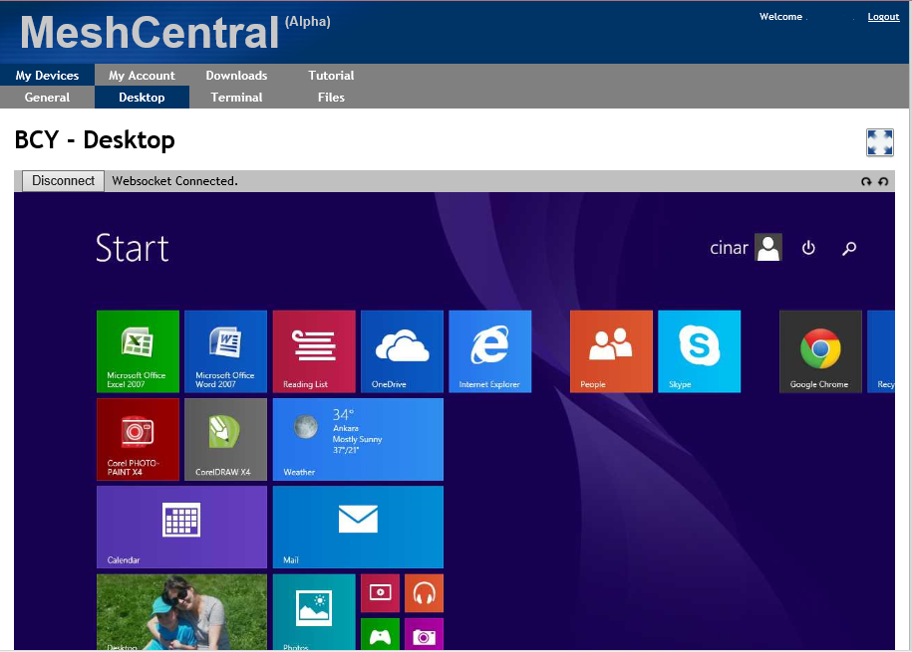Open the My Devices tab
The image size is (912, 652).
point(47,75)
